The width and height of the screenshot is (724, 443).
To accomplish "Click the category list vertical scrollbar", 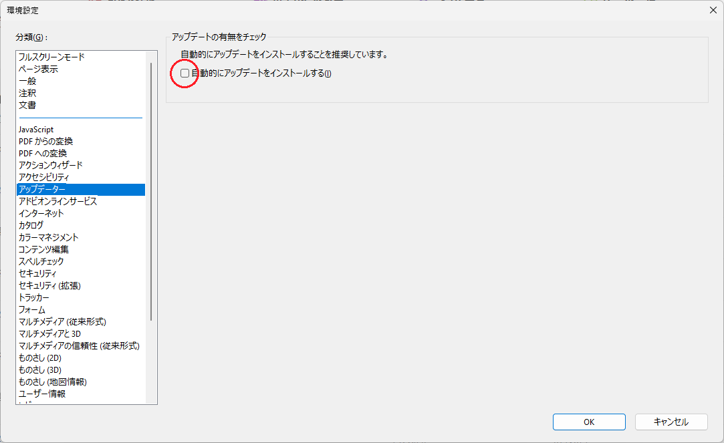I will (x=151, y=192).
